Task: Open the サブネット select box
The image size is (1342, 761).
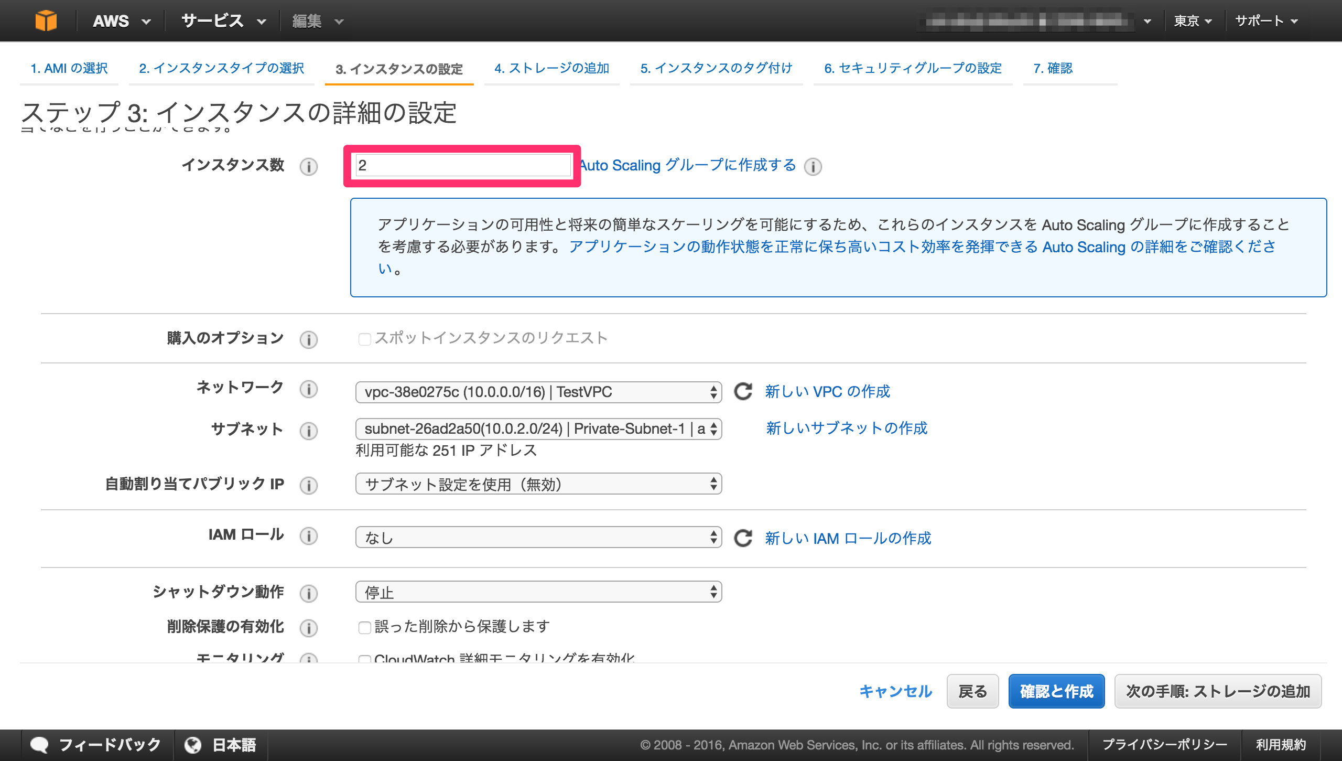Action: (x=538, y=428)
